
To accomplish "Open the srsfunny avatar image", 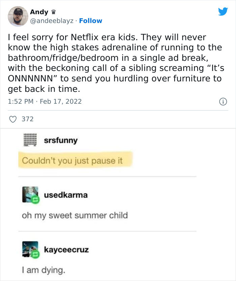I will (30, 140).
